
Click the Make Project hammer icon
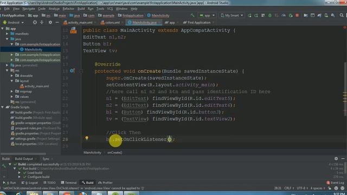coord(192,15)
